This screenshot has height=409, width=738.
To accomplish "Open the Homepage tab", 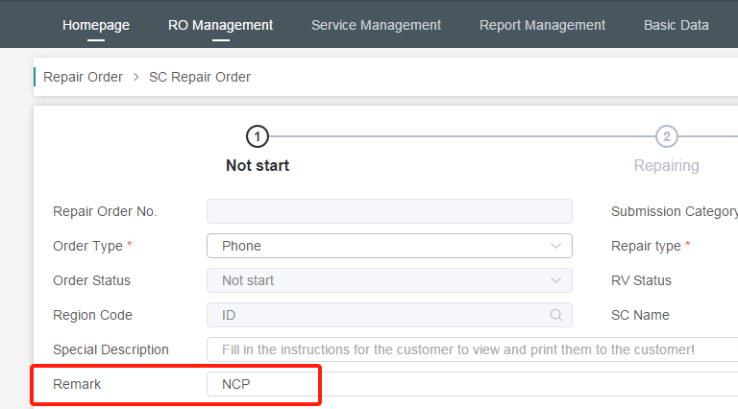I will [96, 25].
